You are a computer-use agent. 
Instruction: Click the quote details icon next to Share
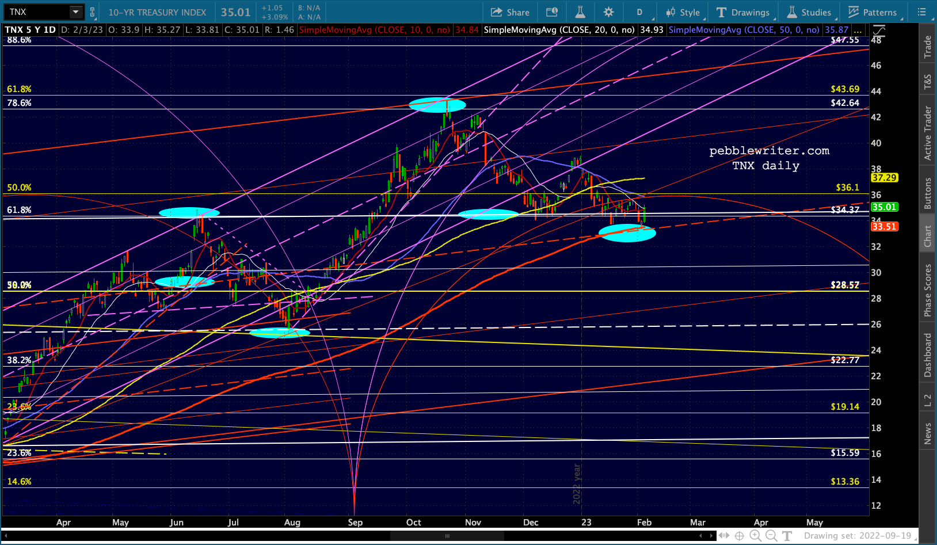click(x=552, y=12)
